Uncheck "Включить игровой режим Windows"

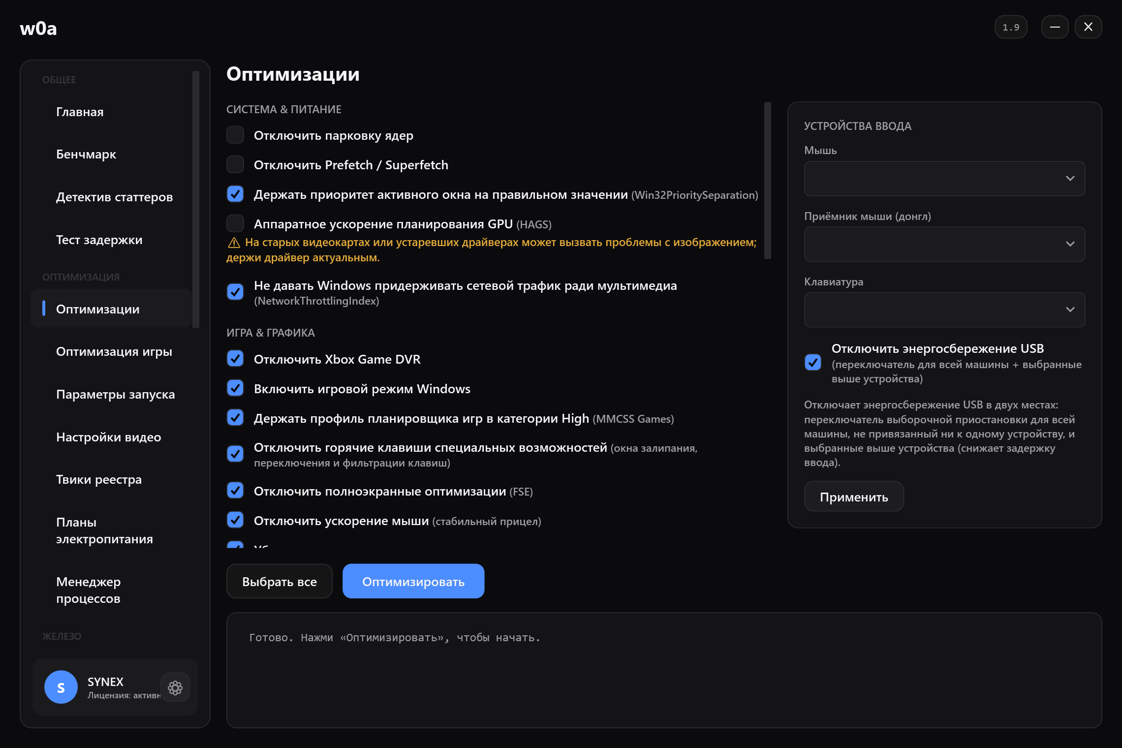pyautogui.click(x=235, y=388)
